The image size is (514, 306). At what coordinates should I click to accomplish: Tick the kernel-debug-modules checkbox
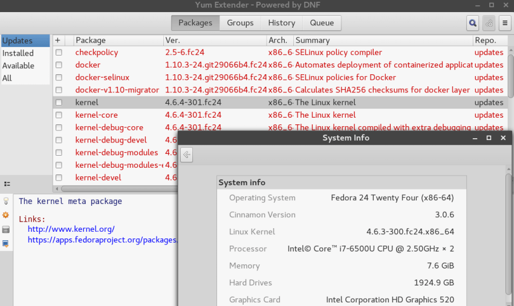[59, 153]
